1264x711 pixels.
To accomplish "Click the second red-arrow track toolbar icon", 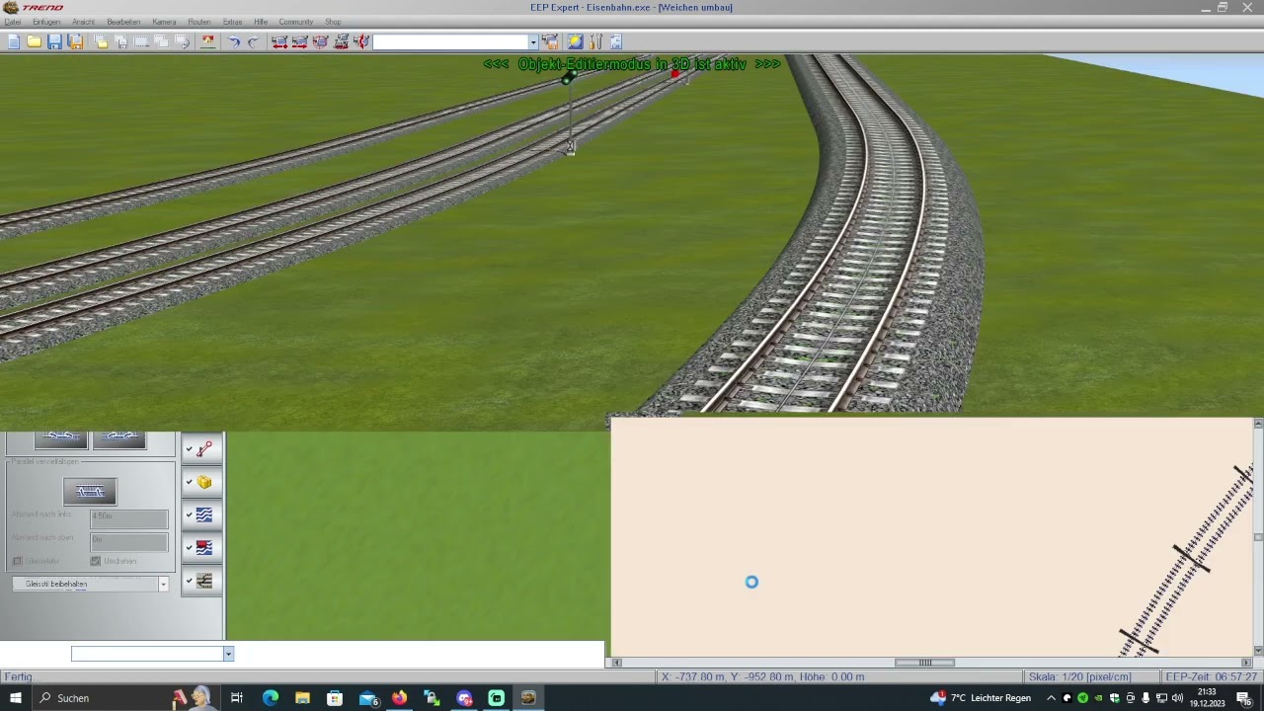I will [299, 41].
